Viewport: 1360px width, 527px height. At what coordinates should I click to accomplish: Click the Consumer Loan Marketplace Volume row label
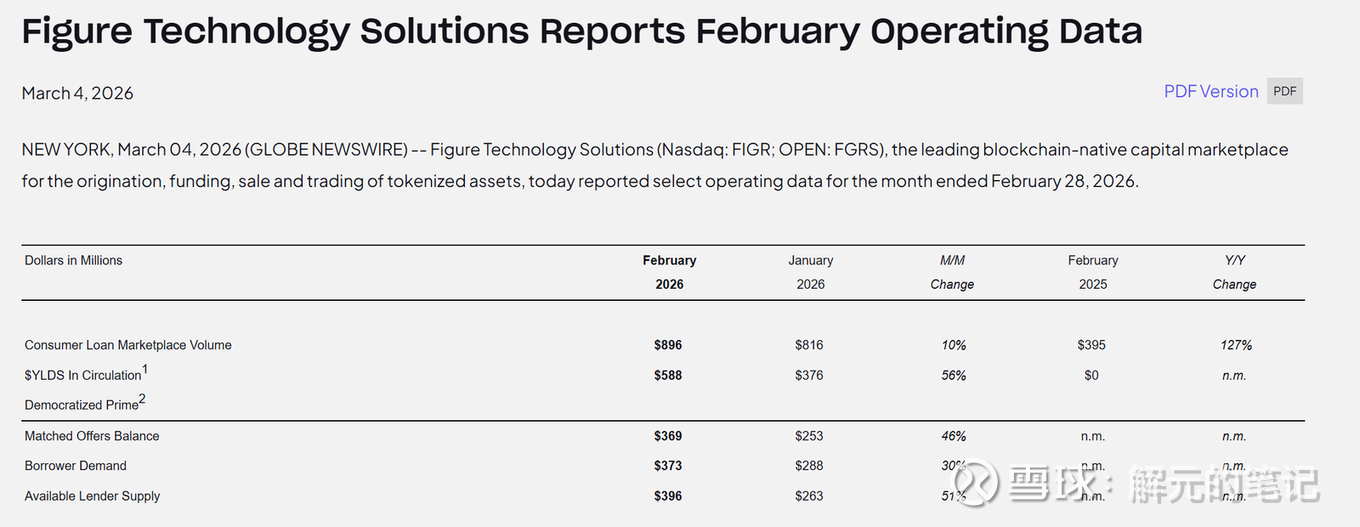(127, 345)
